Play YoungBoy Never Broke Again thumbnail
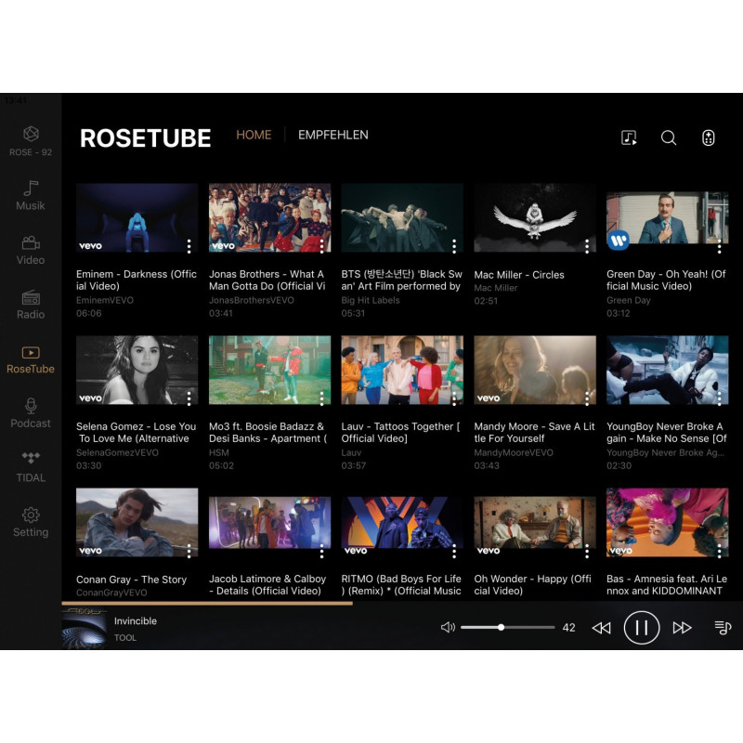This screenshot has width=743, height=743. (x=667, y=370)
